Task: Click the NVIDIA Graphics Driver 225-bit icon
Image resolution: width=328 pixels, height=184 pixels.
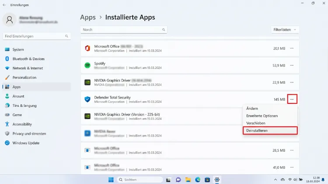Action: tap(87, 116)
